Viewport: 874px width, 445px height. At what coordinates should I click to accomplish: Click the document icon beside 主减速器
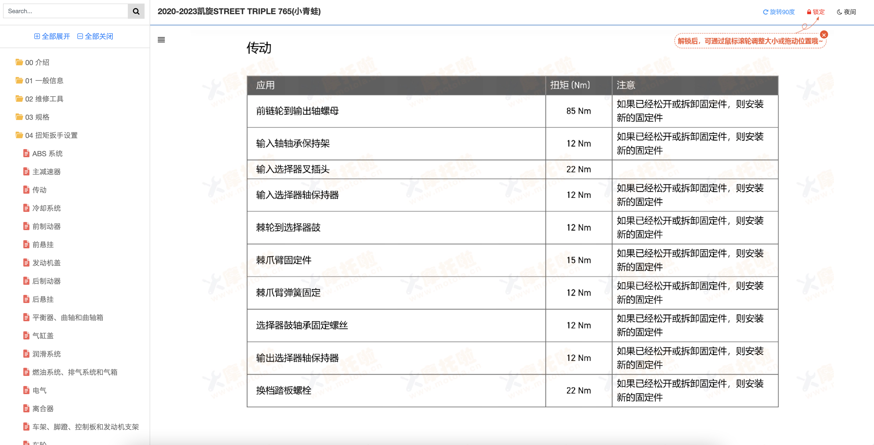point(26,172)
